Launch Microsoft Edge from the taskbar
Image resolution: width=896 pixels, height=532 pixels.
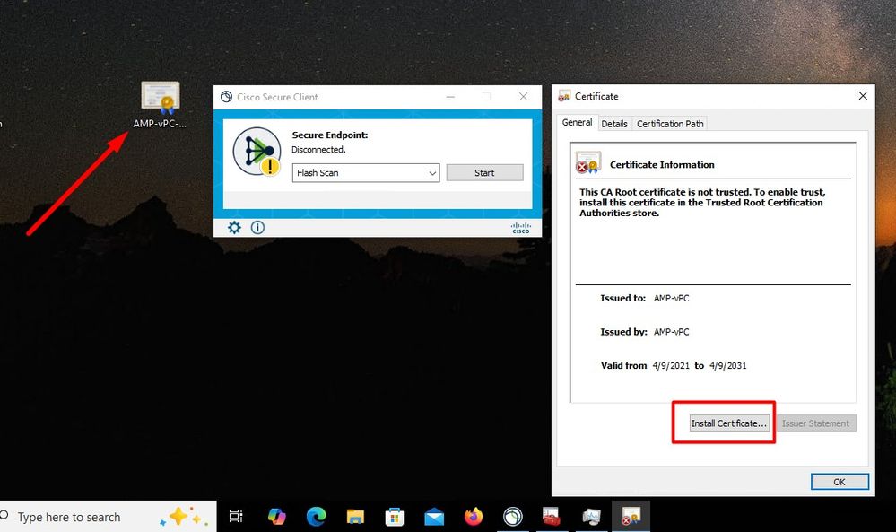pyautogui.click(x=316, y=517)
